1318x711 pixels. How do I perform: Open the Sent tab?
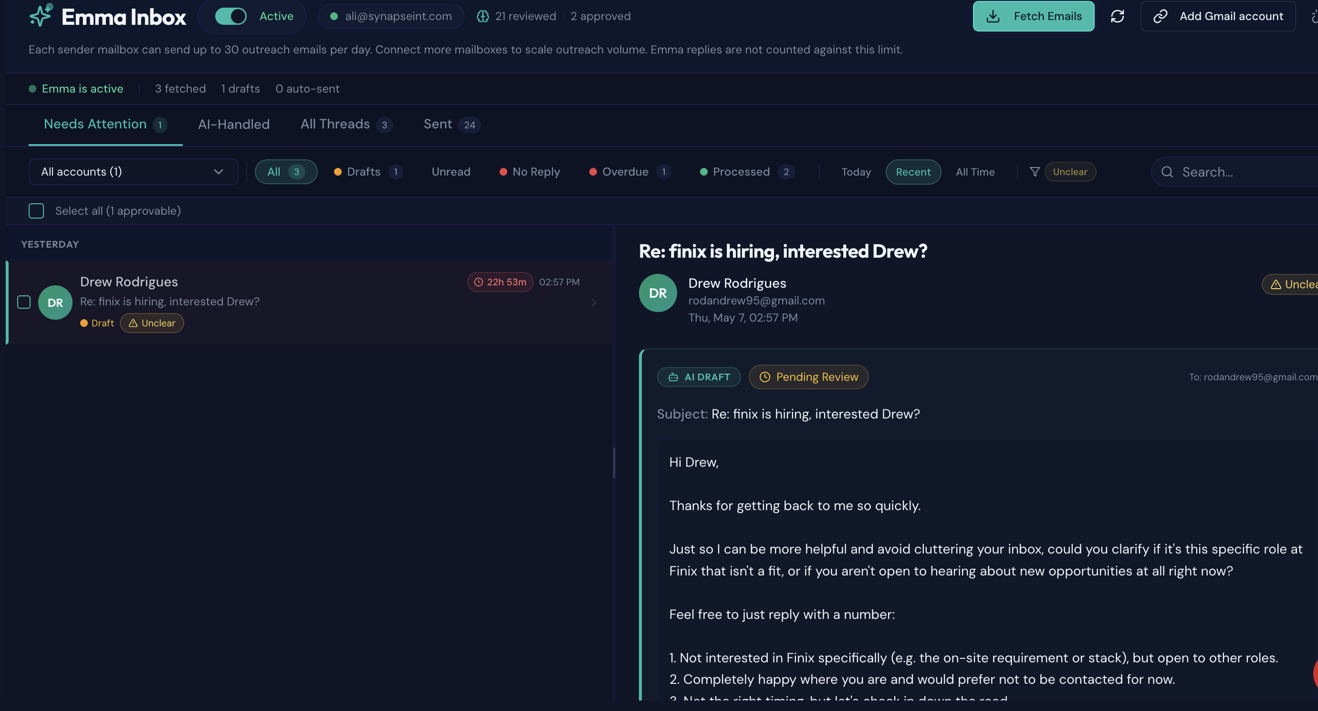pyautogui.click(x=452, y=124)
